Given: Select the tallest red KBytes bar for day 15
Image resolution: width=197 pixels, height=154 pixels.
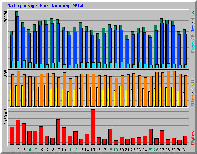Looking at the screenshot, I should 93,127.
